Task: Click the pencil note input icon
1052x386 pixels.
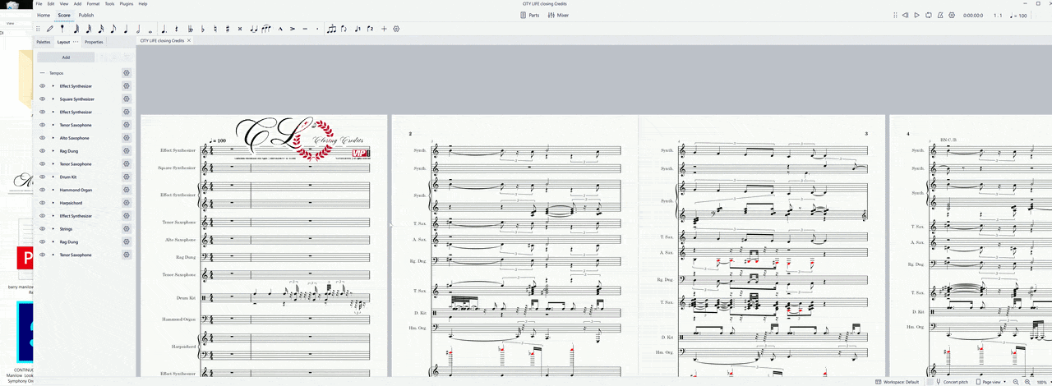Action: (x=50, y=29)
